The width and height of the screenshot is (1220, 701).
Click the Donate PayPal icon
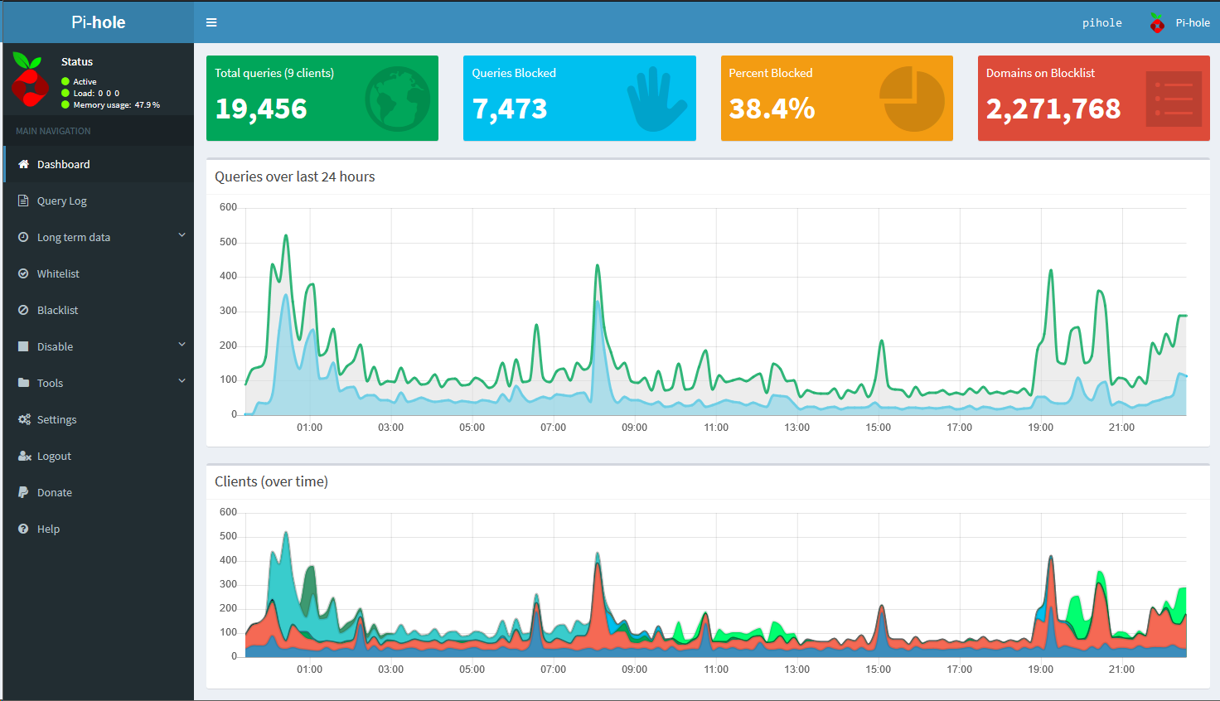(x=23, y=492)
